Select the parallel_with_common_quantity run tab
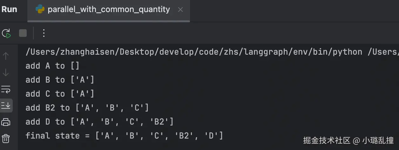The height and width of the screenshot is (150, 399). tap(109, 10)
